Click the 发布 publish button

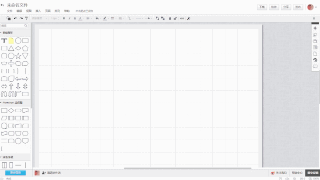click(298, 7)
